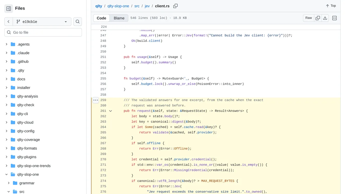Click the MAX_REQUEST_BYTES constant in line 274

click(x=218, y=181)
